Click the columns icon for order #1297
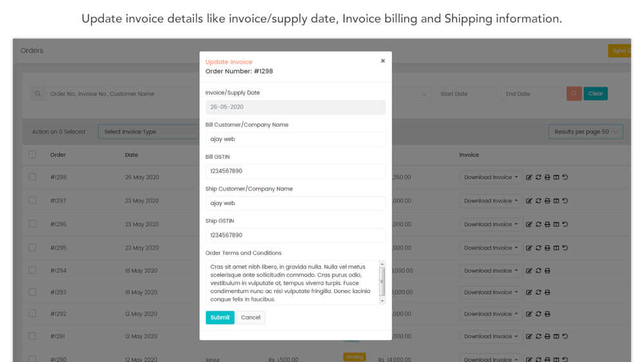Screen dimensions: 644x362 556,201
